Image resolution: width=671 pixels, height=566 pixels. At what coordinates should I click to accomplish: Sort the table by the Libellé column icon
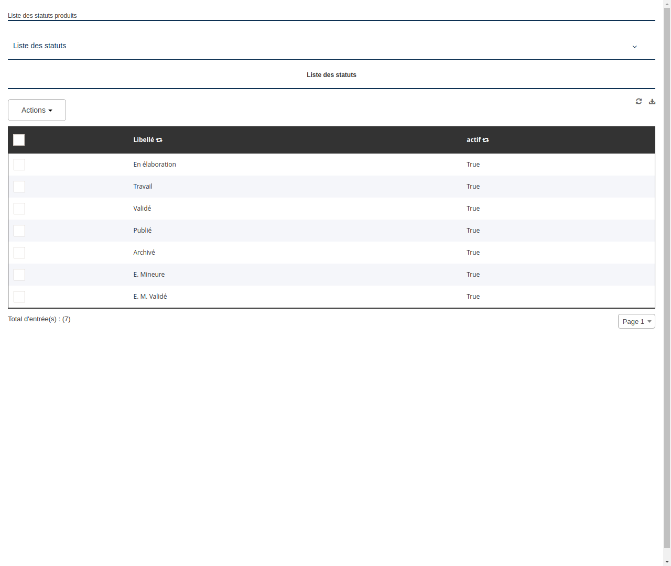159,140
